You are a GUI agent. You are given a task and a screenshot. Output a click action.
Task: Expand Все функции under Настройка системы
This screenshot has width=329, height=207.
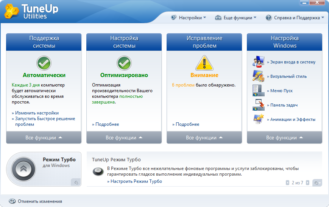tap(124, 137)
